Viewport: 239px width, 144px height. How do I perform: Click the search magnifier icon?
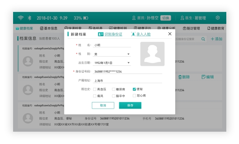coord(203,39)
